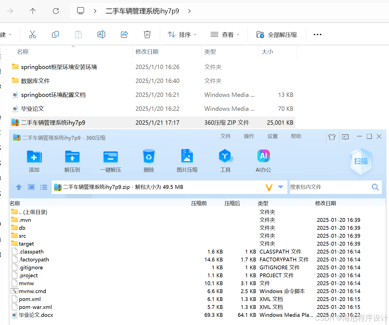
Task: Open 操作 menu in 360压缩
Action: (x=249, y=136)
